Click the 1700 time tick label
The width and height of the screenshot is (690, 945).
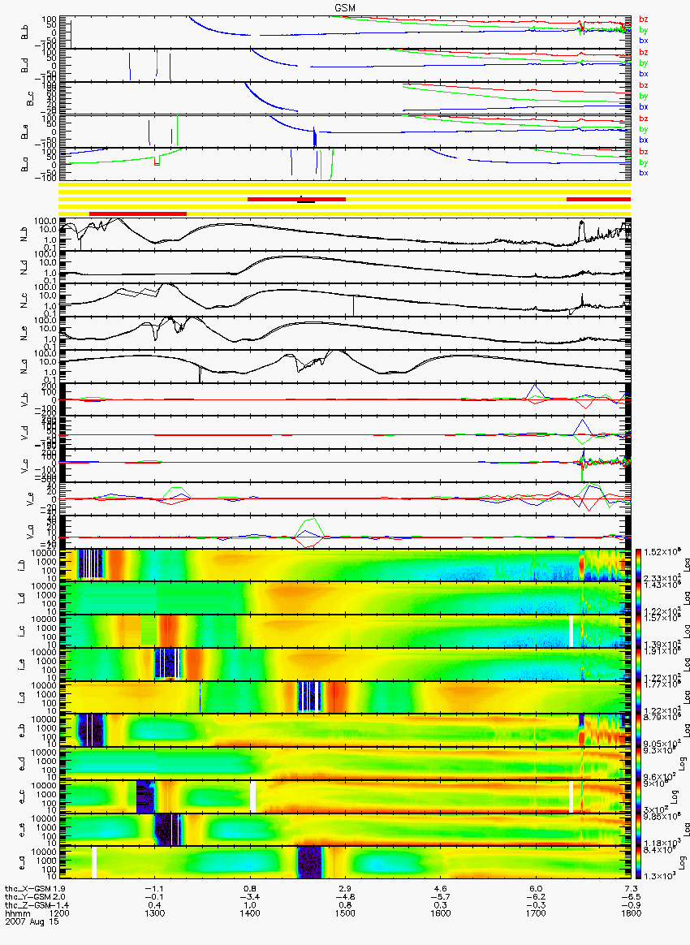(535, 913)
